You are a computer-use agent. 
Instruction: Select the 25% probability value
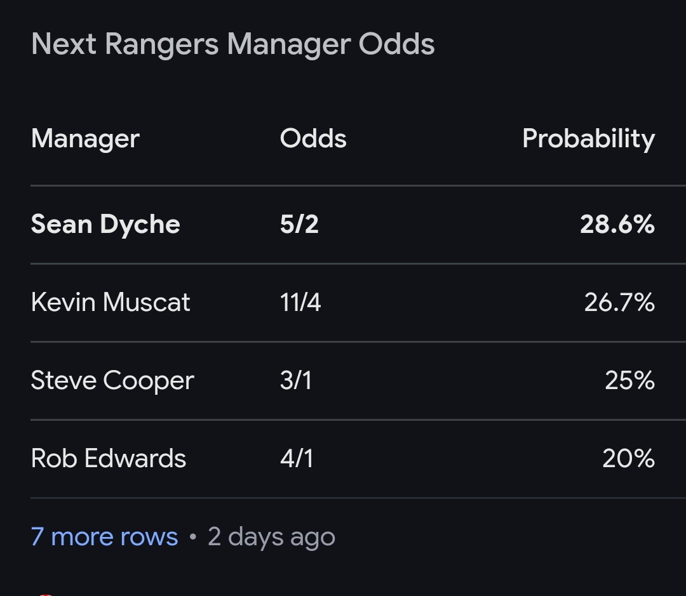pyautogui.click(x=629, y=381)
